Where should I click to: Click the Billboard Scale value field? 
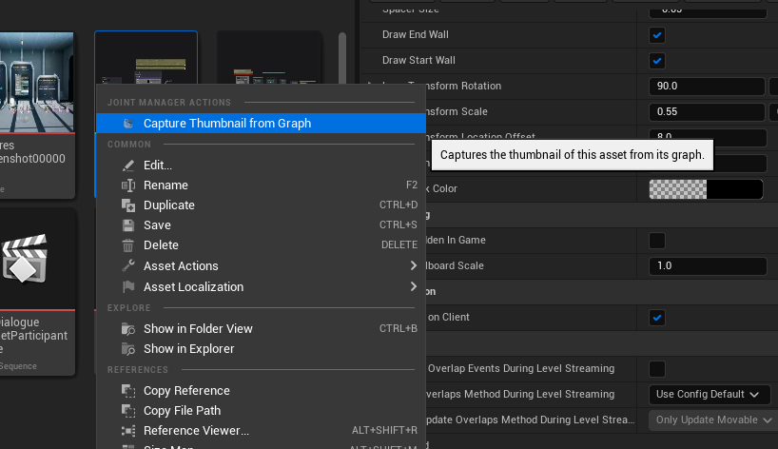(706, 266)
